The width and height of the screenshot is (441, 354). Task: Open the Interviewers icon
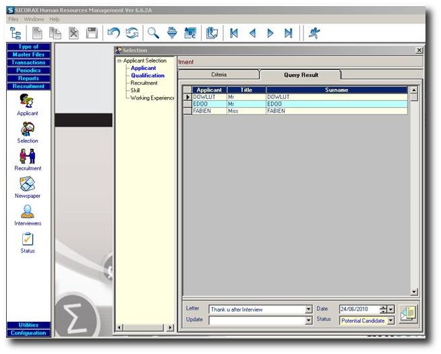point(28,211)
